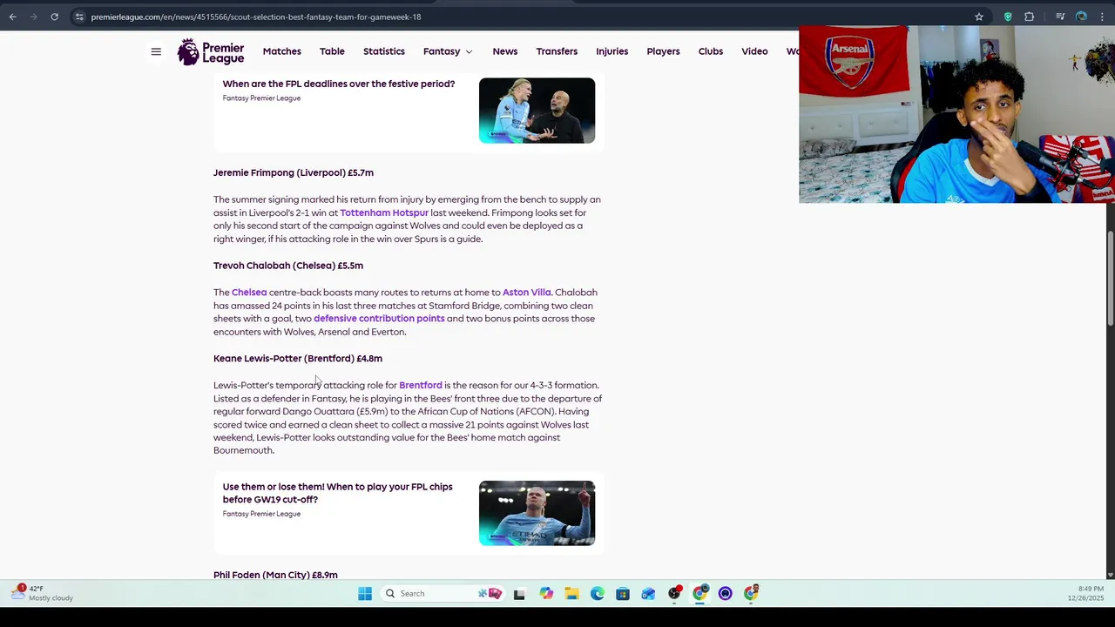Screen dimensions: 1115x627
Task: Open 'Use them or lose them' chips article
Action: [337, 493]
